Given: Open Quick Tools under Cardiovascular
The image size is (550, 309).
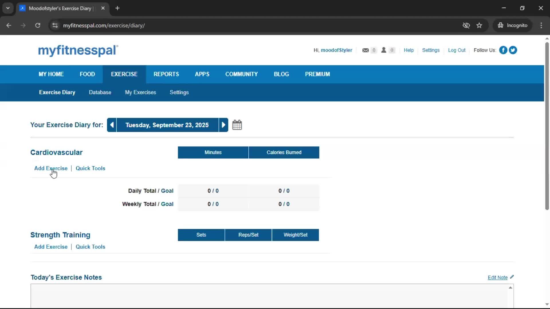Looking at the screenshot, I should point(91,168).
